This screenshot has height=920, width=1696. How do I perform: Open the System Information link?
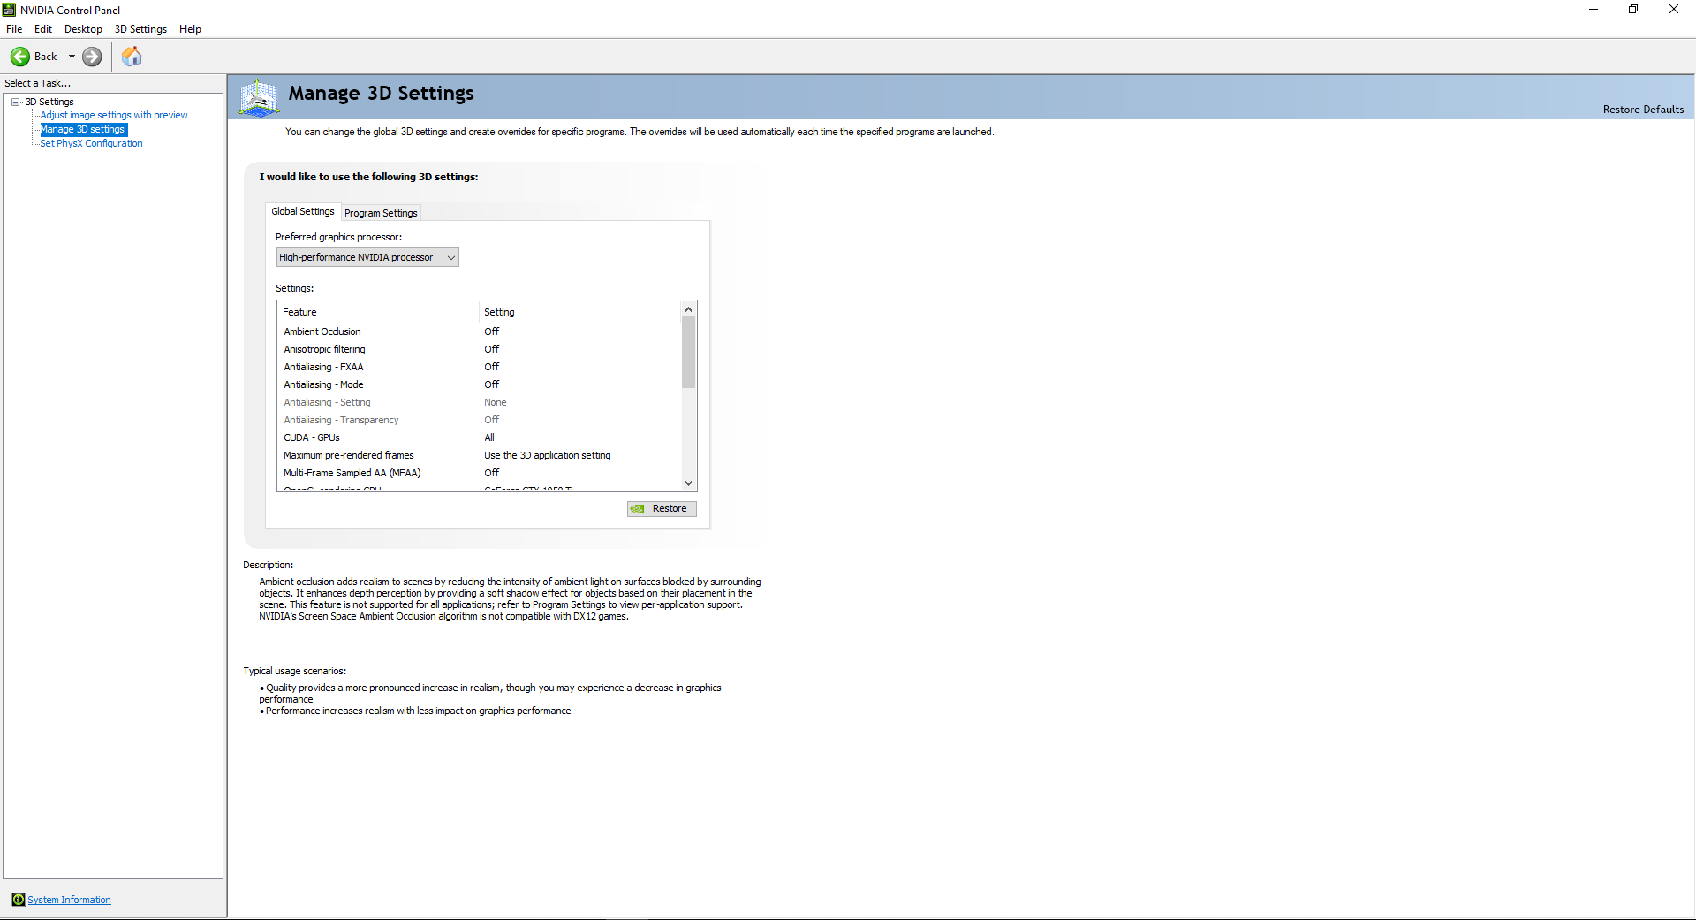[x=69, y=900]
